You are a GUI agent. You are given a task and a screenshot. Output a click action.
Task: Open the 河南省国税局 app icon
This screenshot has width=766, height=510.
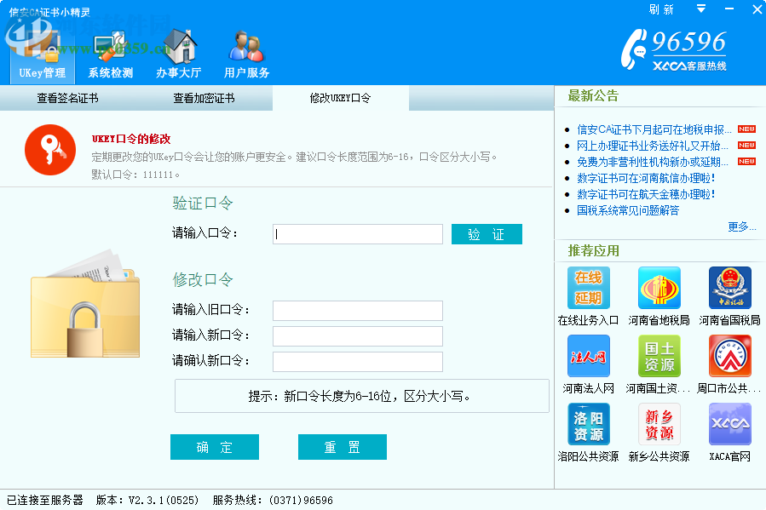(730, 288)
